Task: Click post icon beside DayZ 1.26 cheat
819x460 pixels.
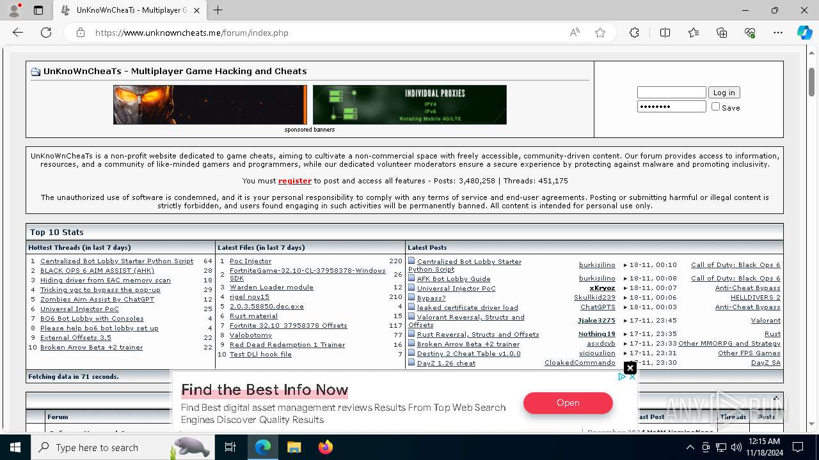Action: [x=411, y=363]
